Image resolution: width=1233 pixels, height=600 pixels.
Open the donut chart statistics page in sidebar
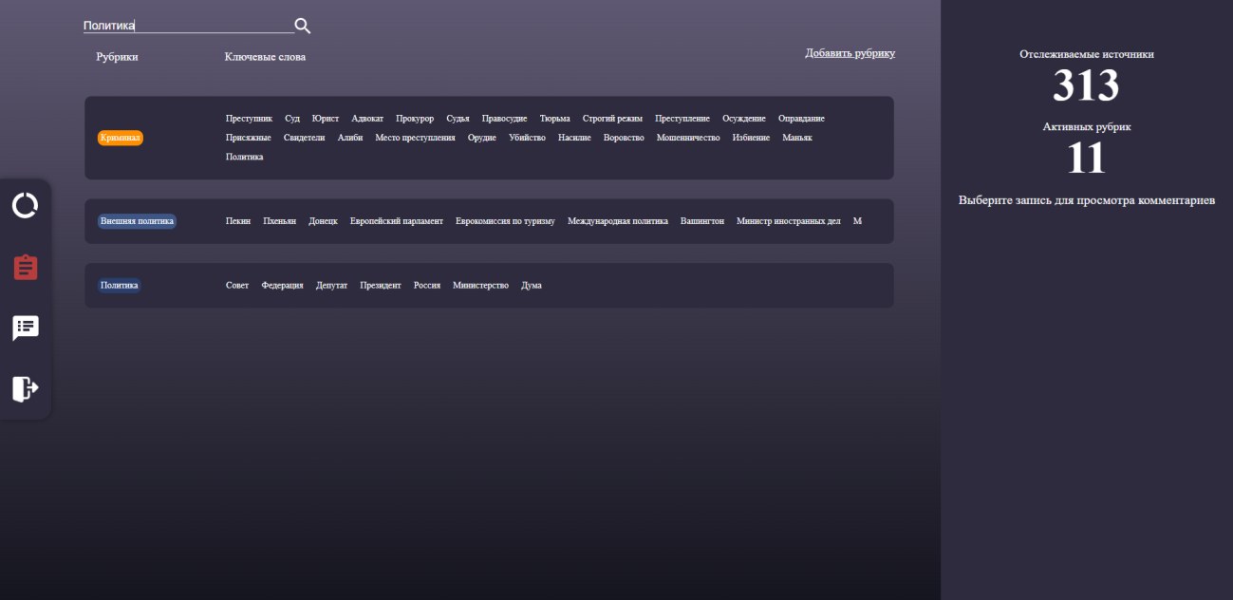pos(26,206)
